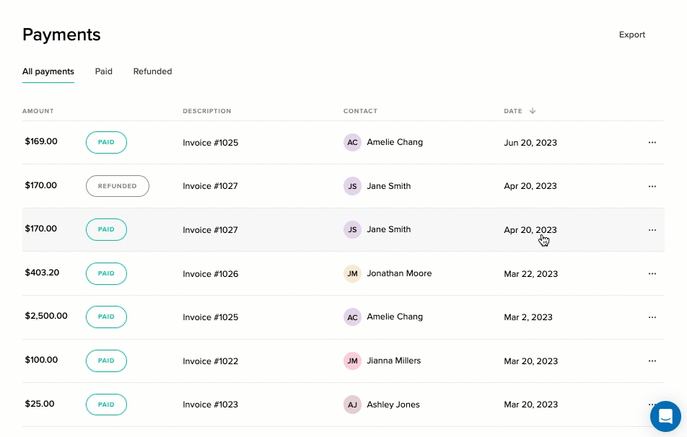Click Ashley Jones' AJ avatar
This screenshot has width=687, height=437.
(352, 405)
